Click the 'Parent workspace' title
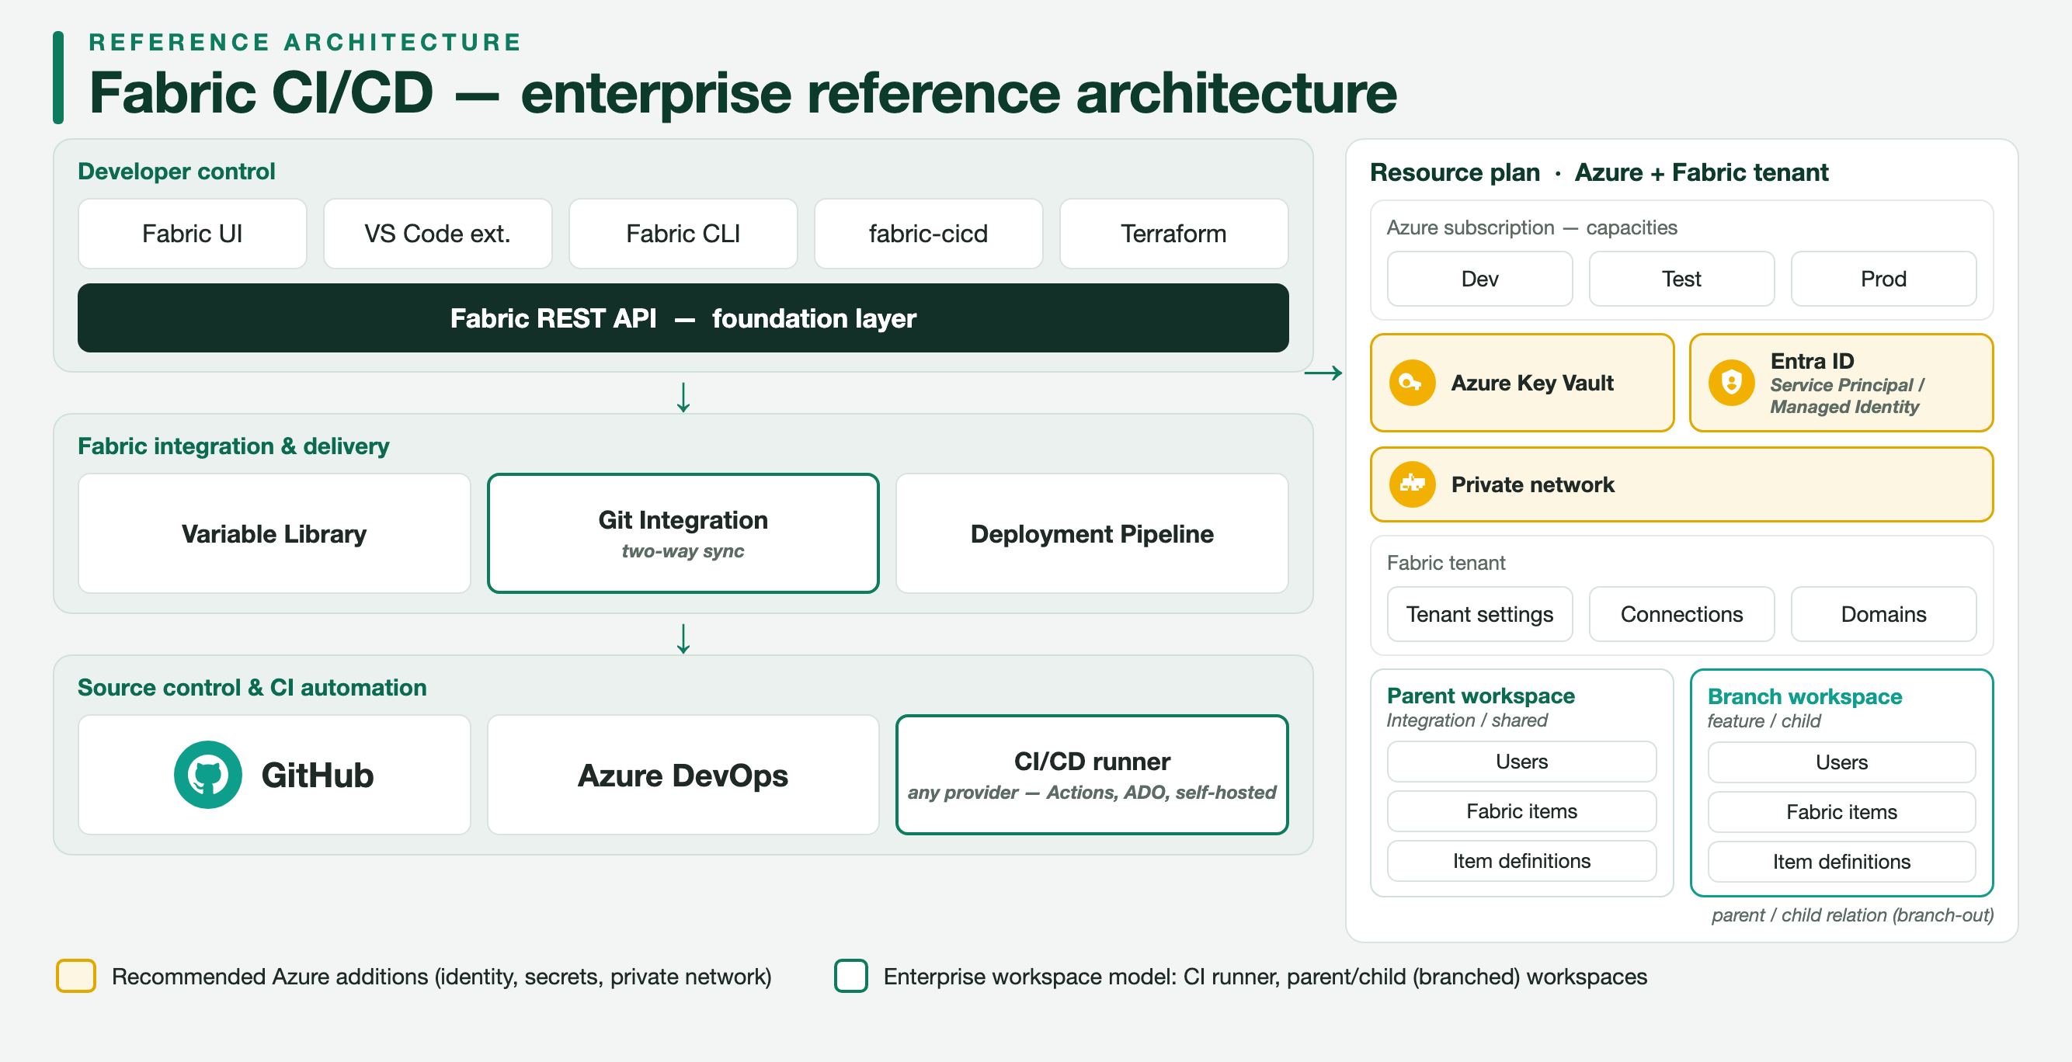This screenshot has height=1062, width=2072. pos(1481,696)
